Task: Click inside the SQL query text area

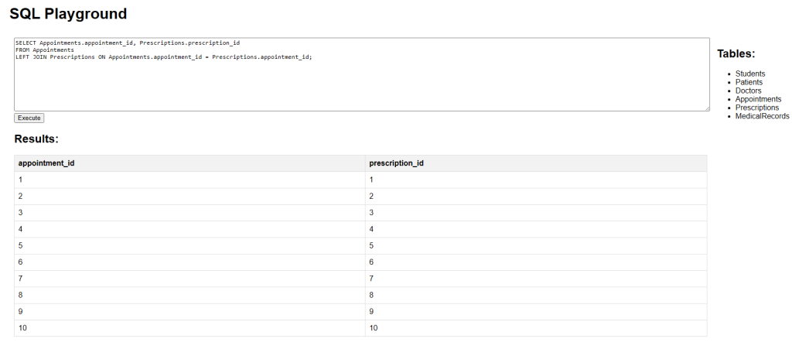Action: [362, 74]
